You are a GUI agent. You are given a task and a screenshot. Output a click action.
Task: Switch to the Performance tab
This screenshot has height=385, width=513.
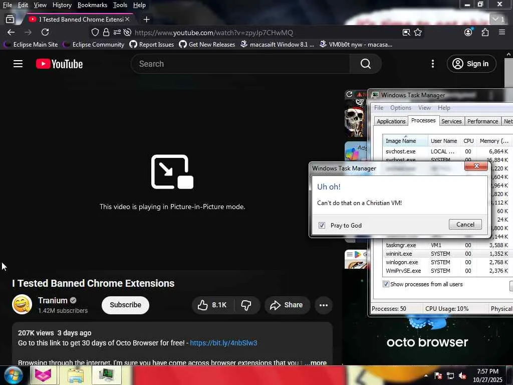482,121
